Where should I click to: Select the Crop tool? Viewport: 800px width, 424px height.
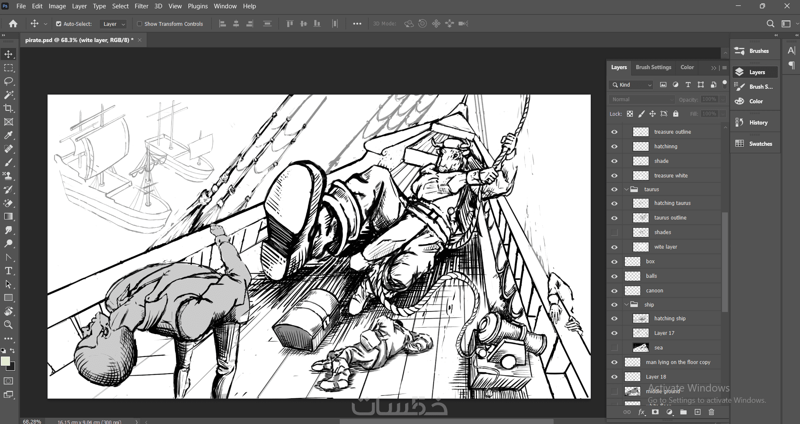pos(8,108)
